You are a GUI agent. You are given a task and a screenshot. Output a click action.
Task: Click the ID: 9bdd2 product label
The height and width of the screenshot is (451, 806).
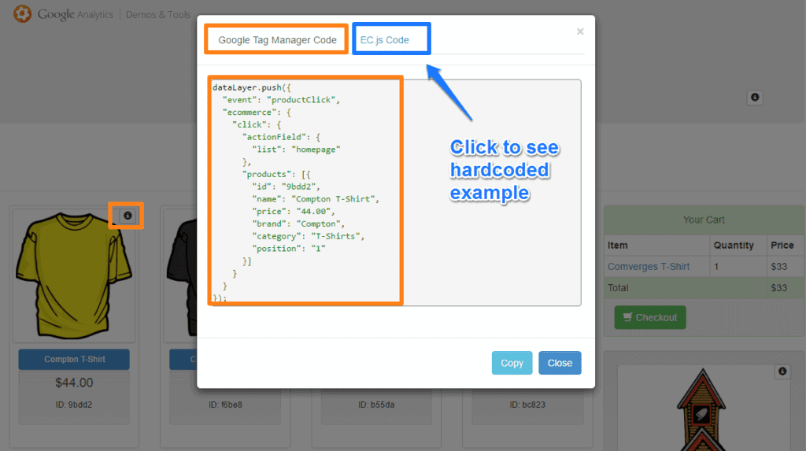coord(74,405)
